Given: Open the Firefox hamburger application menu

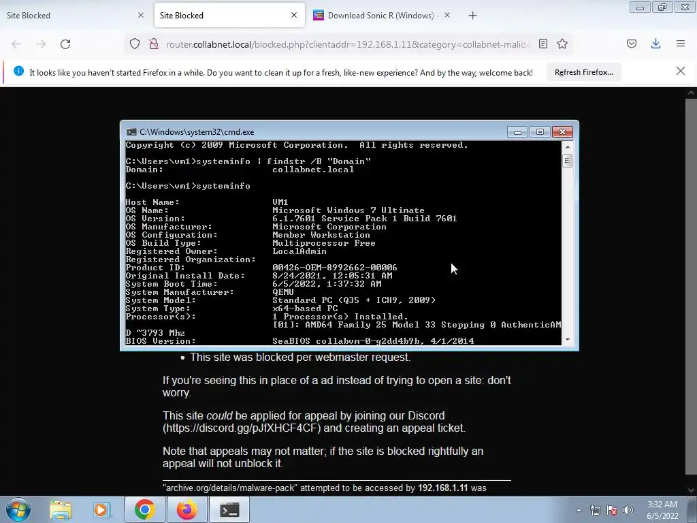Looking at the screenshot, I should coord(681,44).
